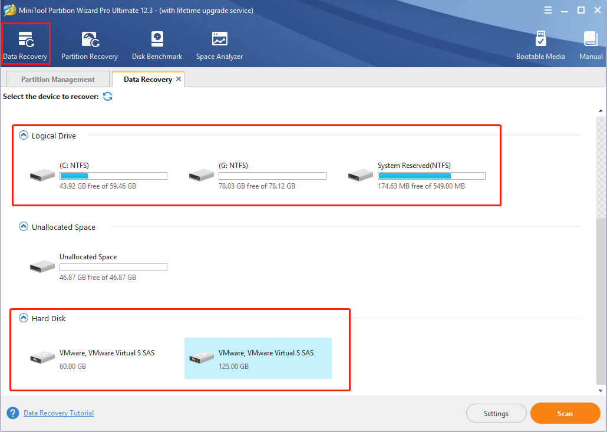The image size is (607, 432).
Task: Minimize the MiniTool window
Action: pos(565,11)
